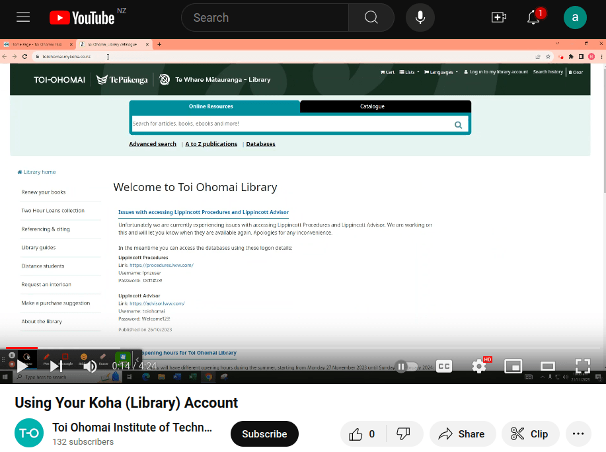Open Toi Ohomai Institute of Techn... channel name
Image resolution: width=606 pixels, height=452 pixels.
132,428
